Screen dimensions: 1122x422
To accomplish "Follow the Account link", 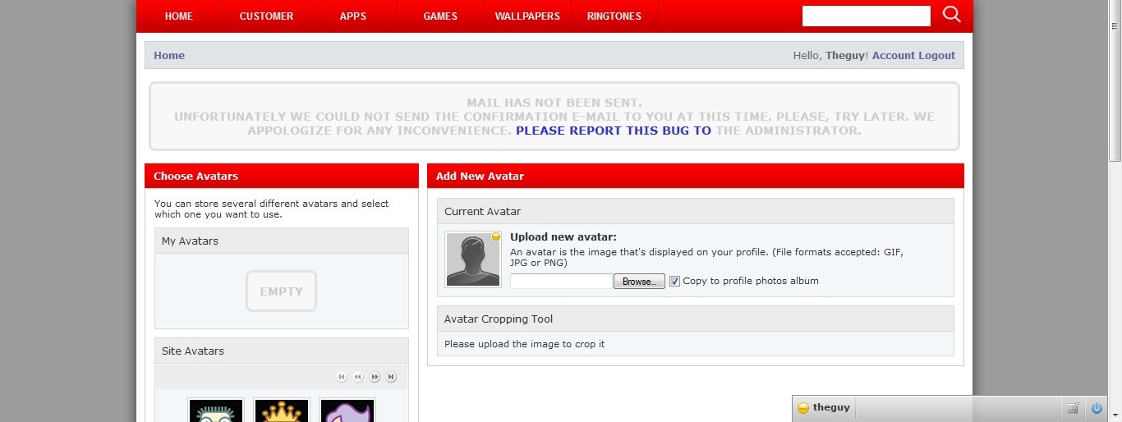I will pyautogui.click(x=893, y=56).
